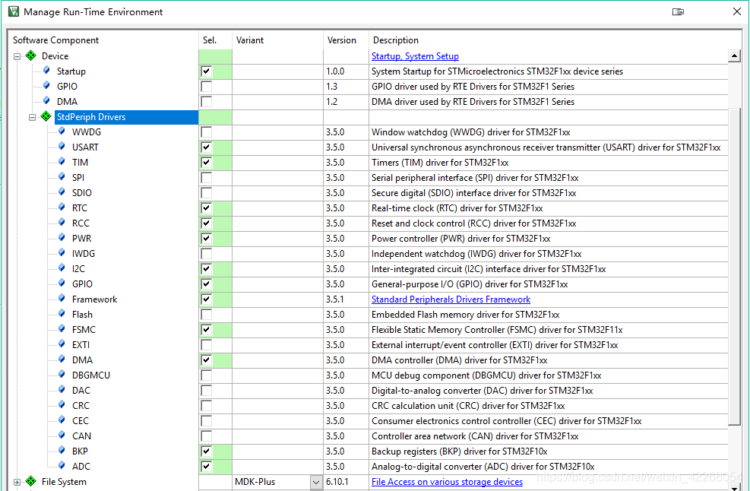Click the DAC component blue gem icon
This screenshot has width=750, height=491.
pyautogui.click(x=62, y=390)
